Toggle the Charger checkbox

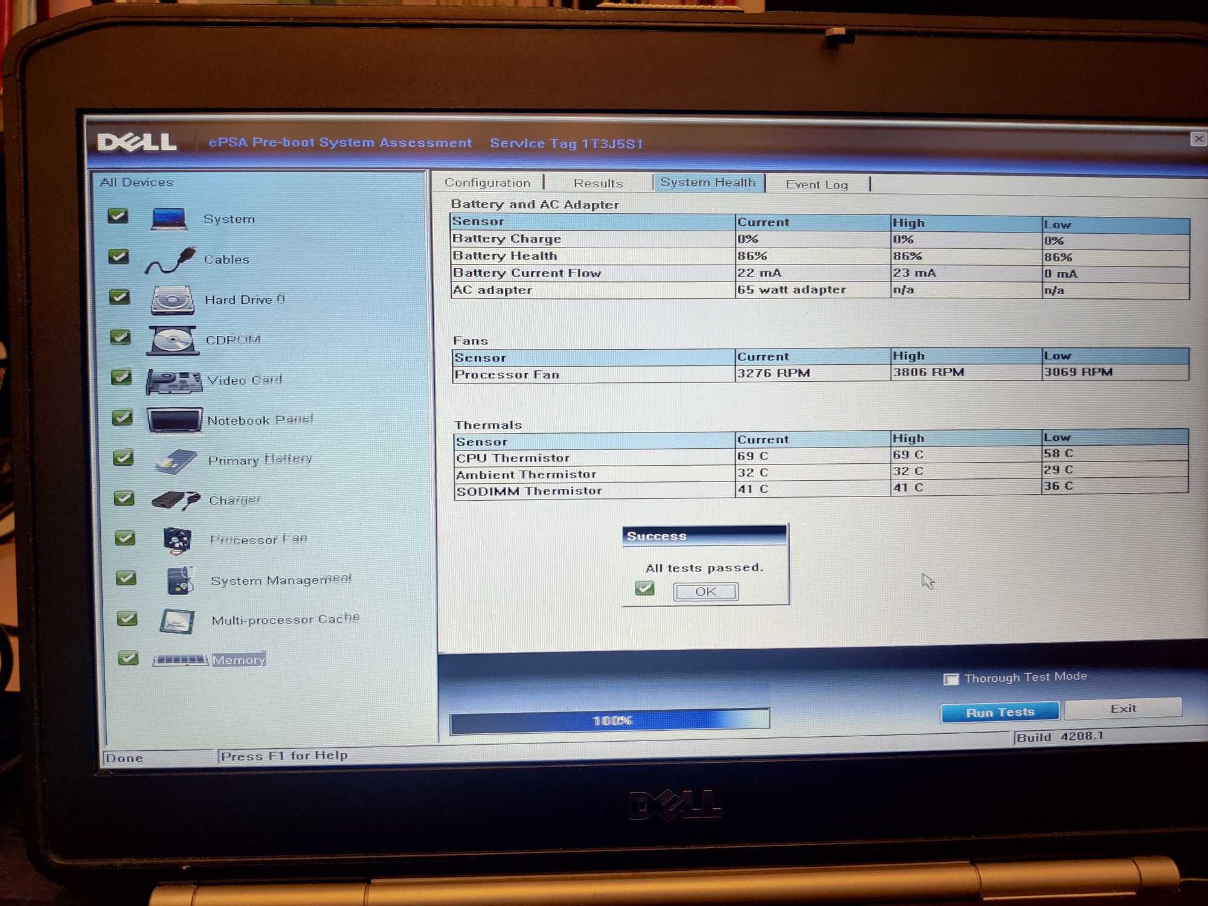click(x=124, y=498)
